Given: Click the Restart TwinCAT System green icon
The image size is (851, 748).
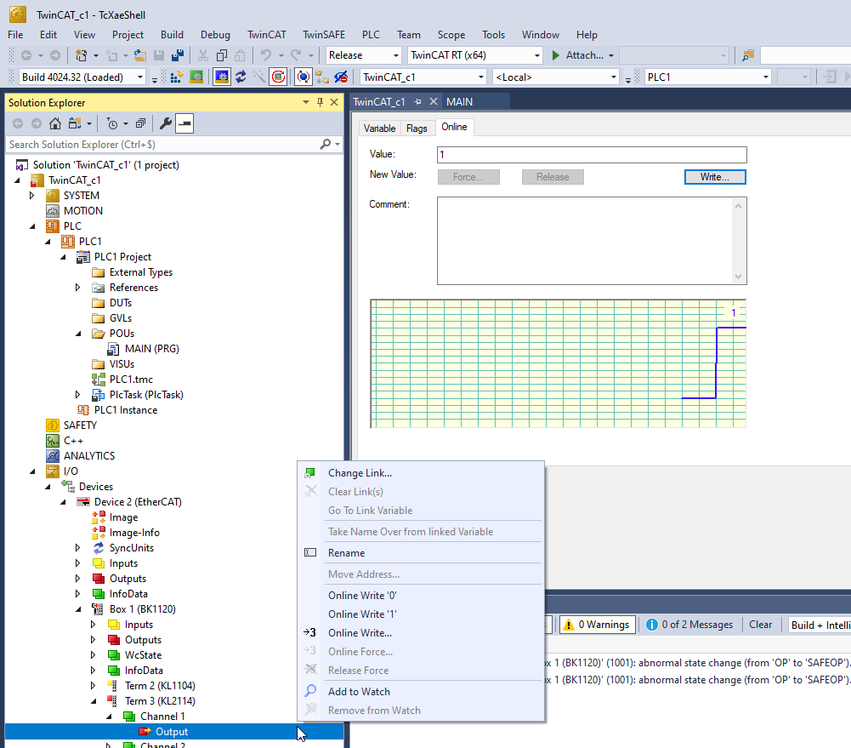Looking at the screenshot, I should pos(196,77).
